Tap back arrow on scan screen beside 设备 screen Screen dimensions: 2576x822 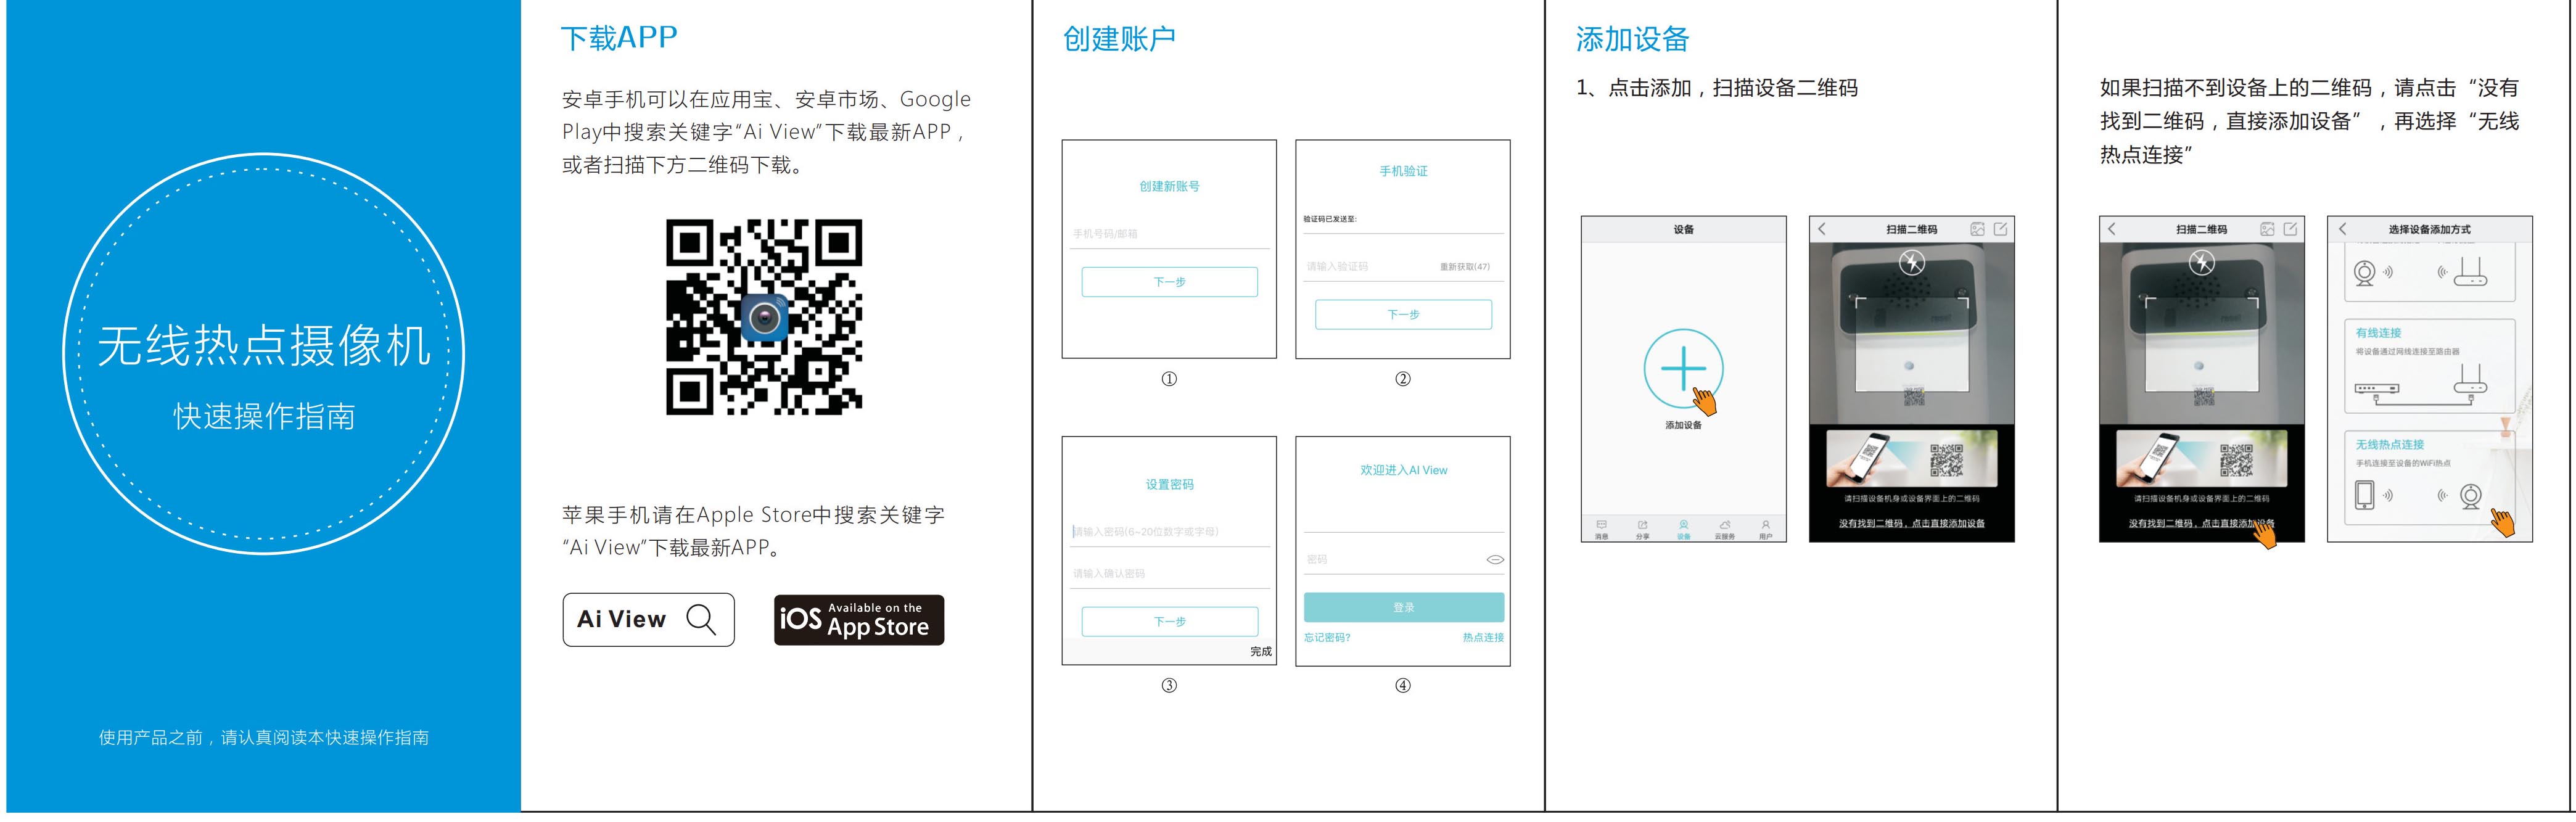[1822, 229]
